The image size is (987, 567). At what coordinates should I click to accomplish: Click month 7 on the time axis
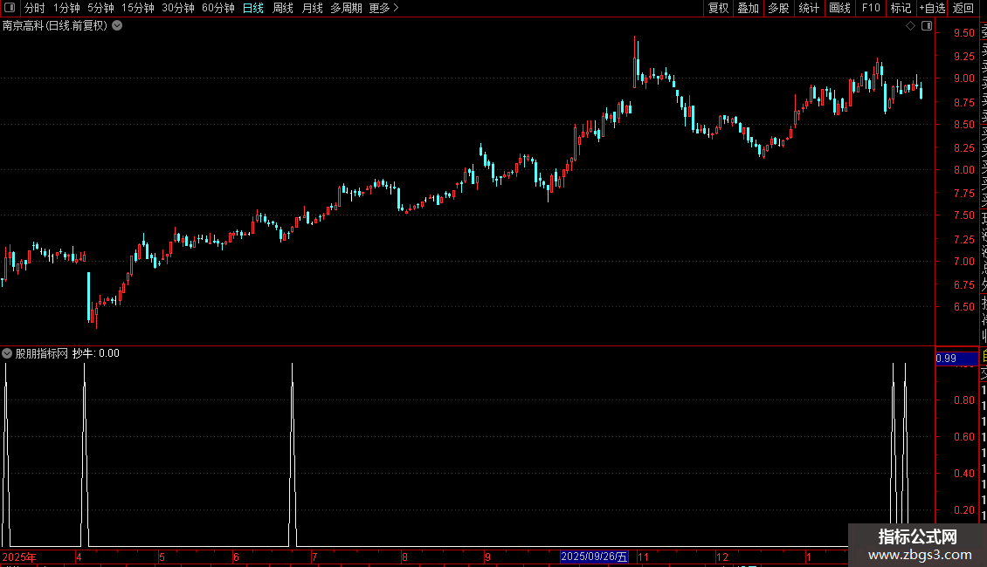(314, 557)
